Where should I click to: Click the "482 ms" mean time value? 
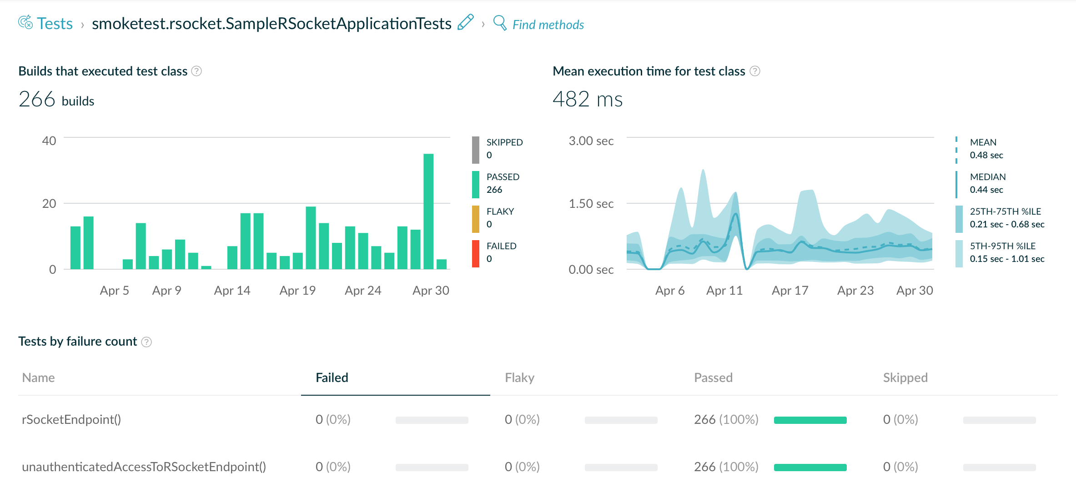pyautogui.click(x=588, y=99)
